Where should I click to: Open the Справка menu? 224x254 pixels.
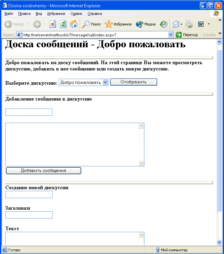point(95,14)
